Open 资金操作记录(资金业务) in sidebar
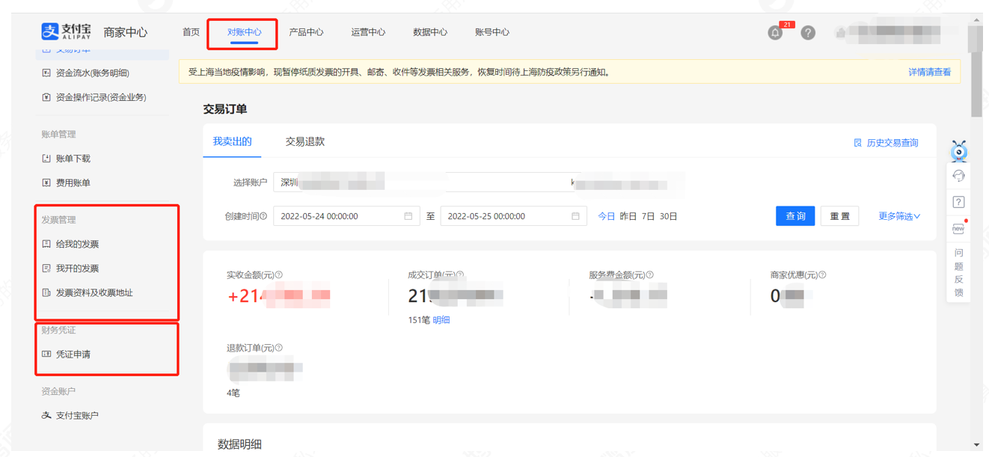The width and height of the screenshot is (989, 457). 101,97
